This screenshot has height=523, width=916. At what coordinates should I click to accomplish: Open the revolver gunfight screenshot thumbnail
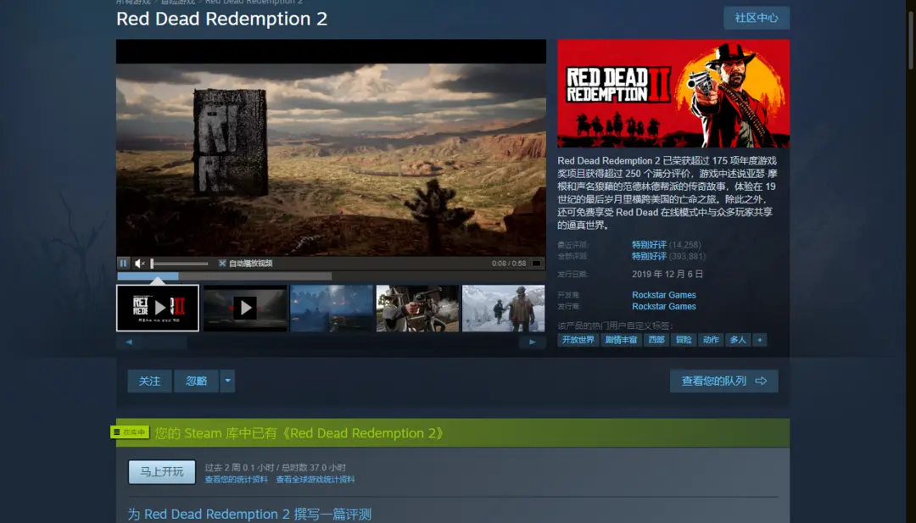(417, 308)
